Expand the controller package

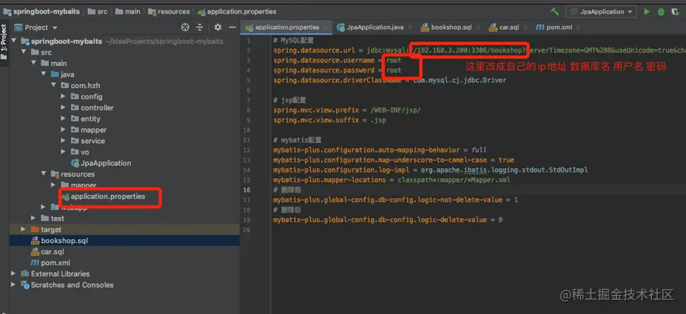click(63, 108)
